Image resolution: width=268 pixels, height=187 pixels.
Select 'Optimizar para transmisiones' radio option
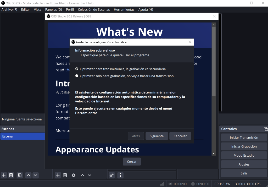(77, 69)
